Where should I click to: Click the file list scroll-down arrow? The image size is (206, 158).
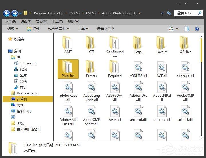pyautogui.click(x=201, y=138)
